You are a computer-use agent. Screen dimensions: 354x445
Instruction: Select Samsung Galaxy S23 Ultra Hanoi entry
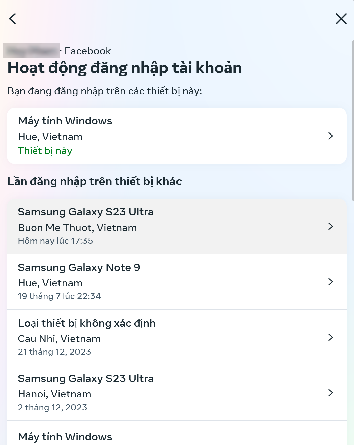click(x=86, y=379)
